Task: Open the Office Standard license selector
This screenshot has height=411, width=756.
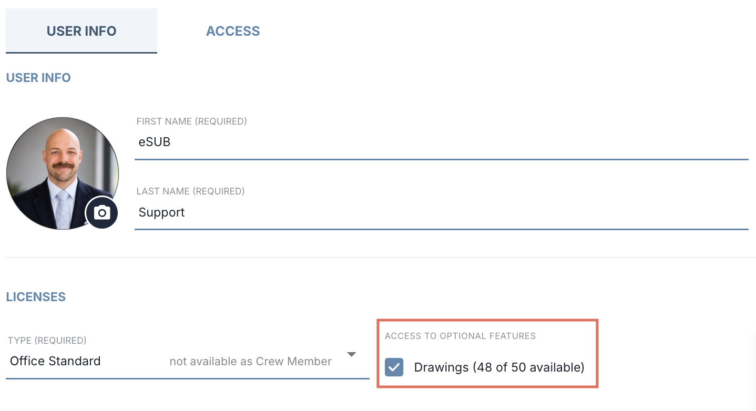Action: point(188,362)
